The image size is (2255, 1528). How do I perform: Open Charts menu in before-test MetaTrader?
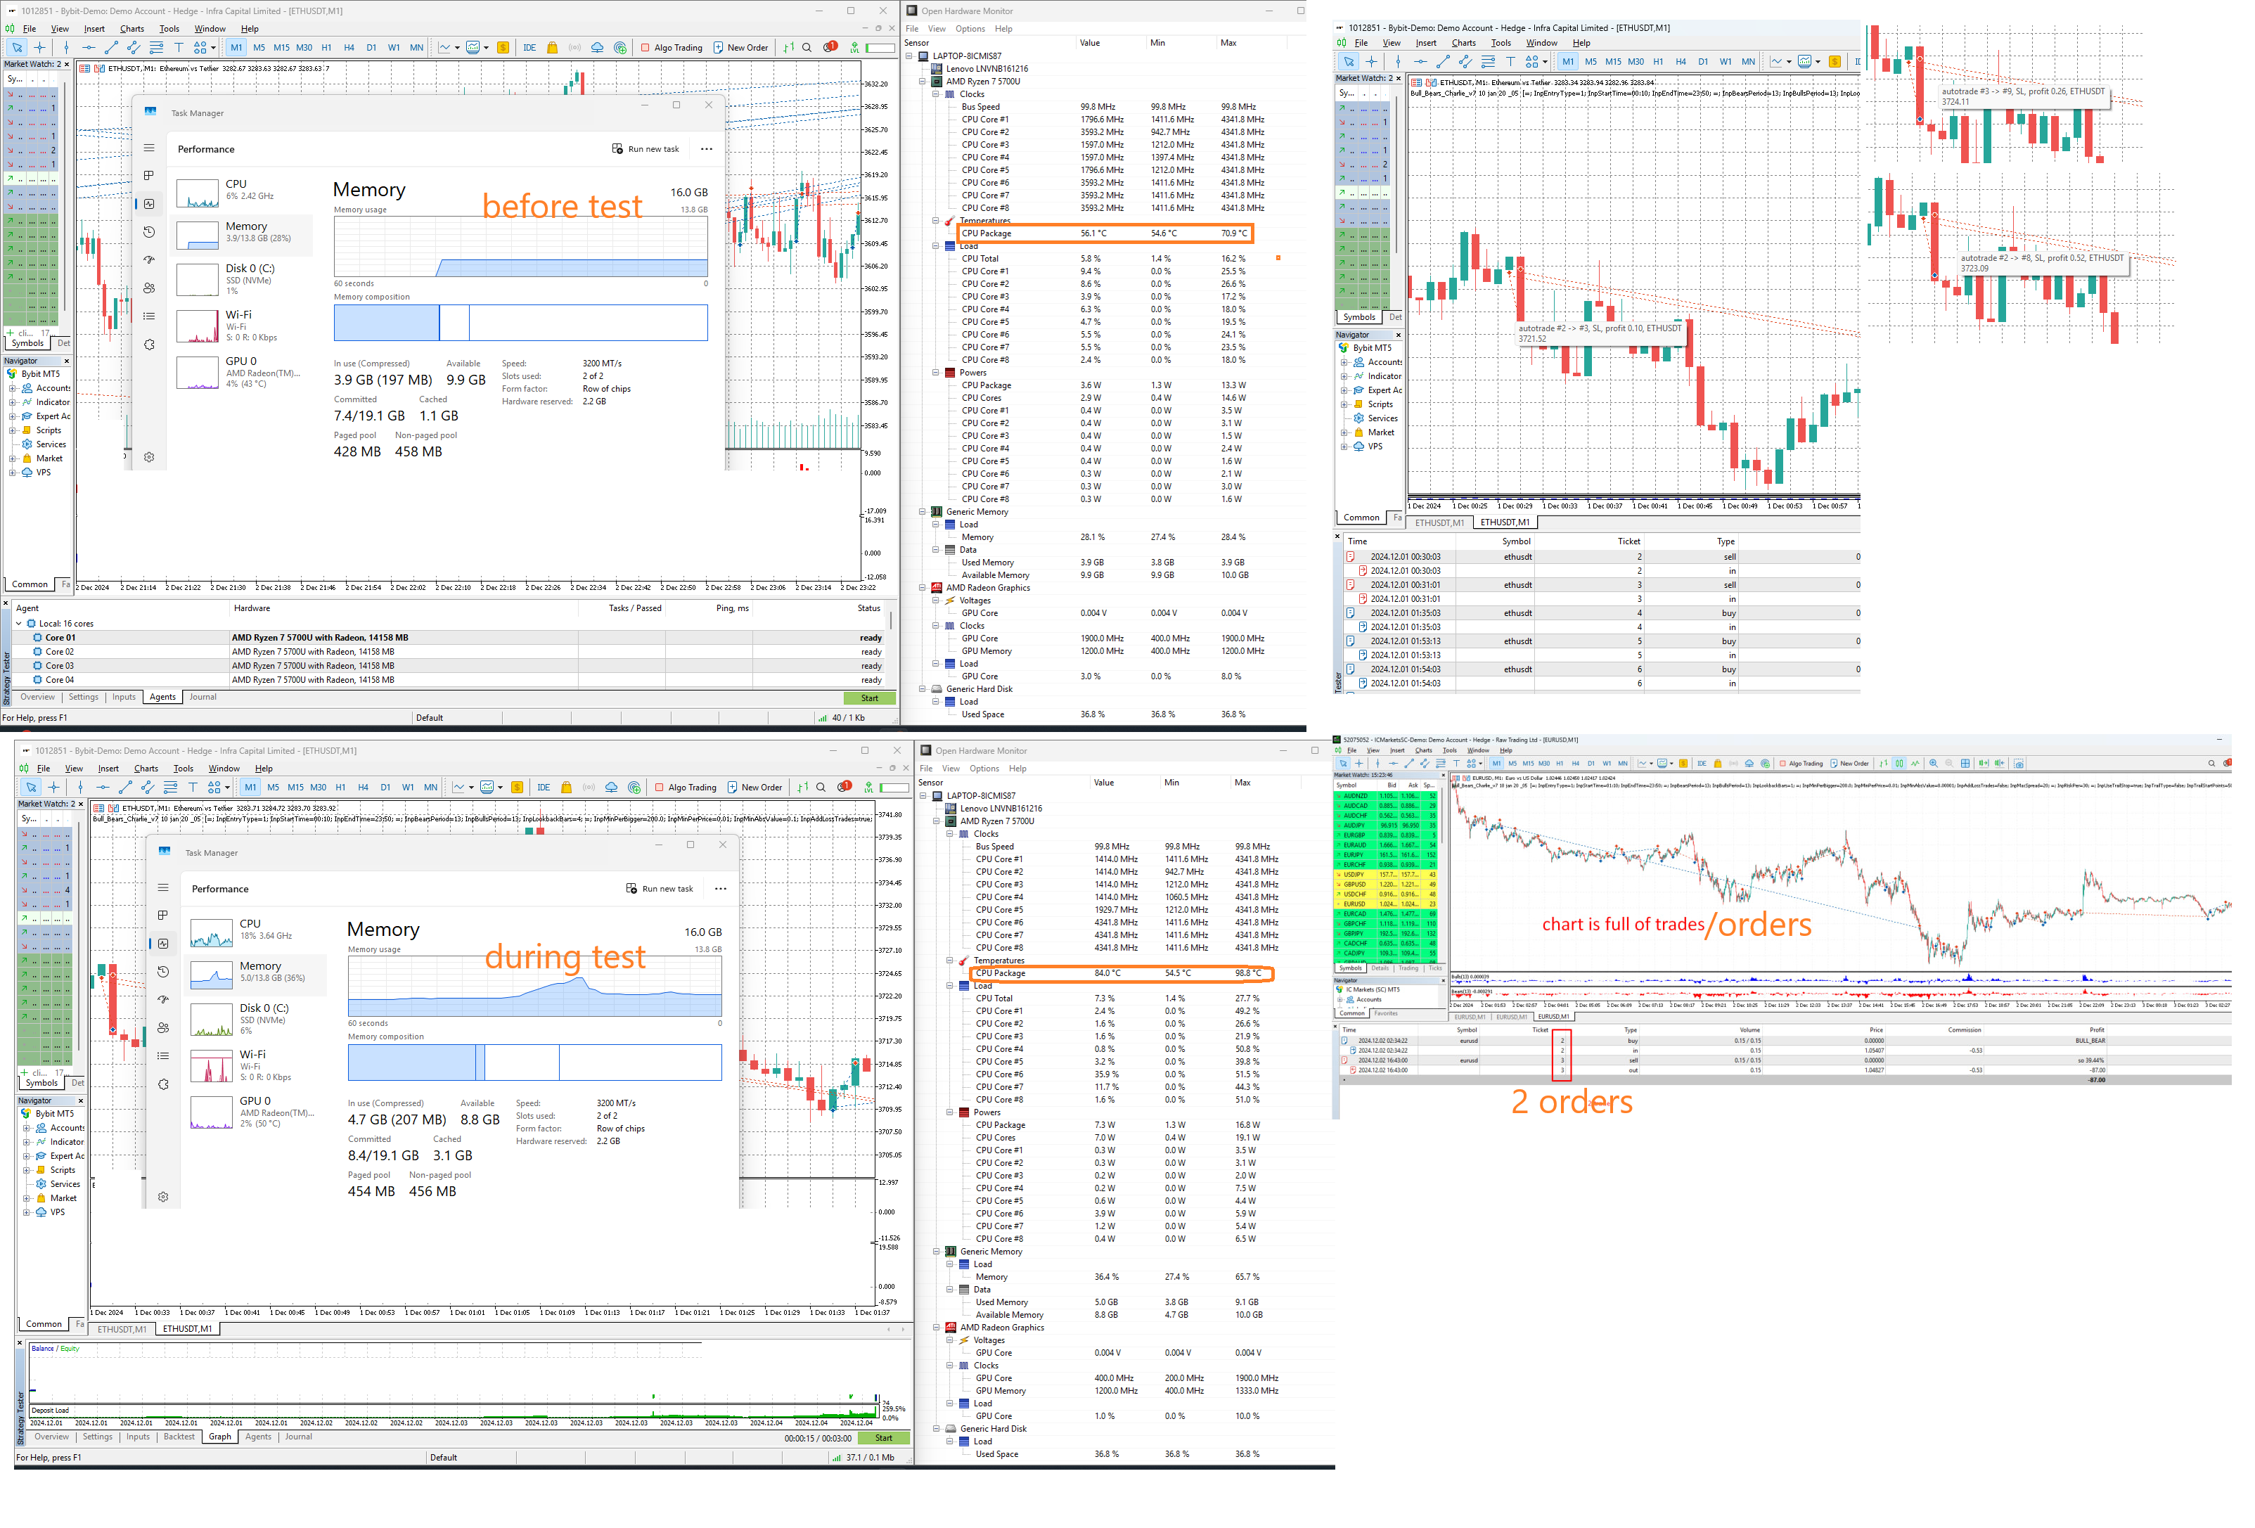click(x=133, y=29)
